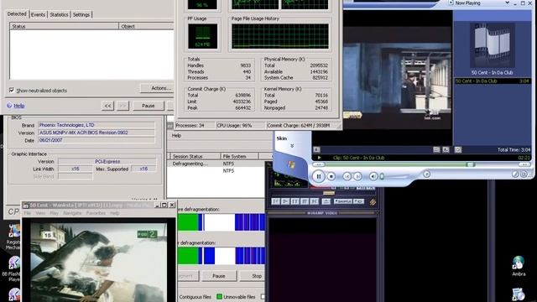537x302 pixels.
Task: Open the Help link
Action: (x=18, y=106)
